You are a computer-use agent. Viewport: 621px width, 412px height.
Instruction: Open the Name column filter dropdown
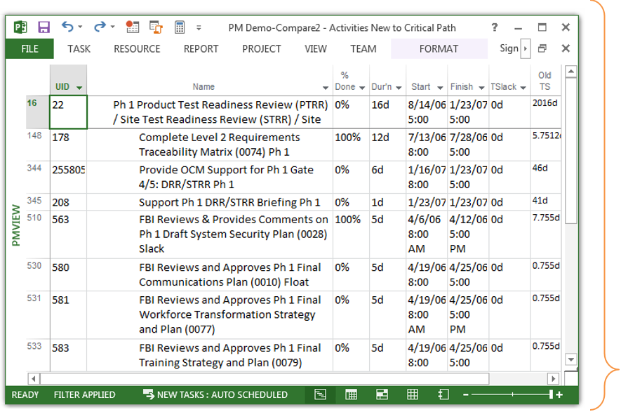326,88
